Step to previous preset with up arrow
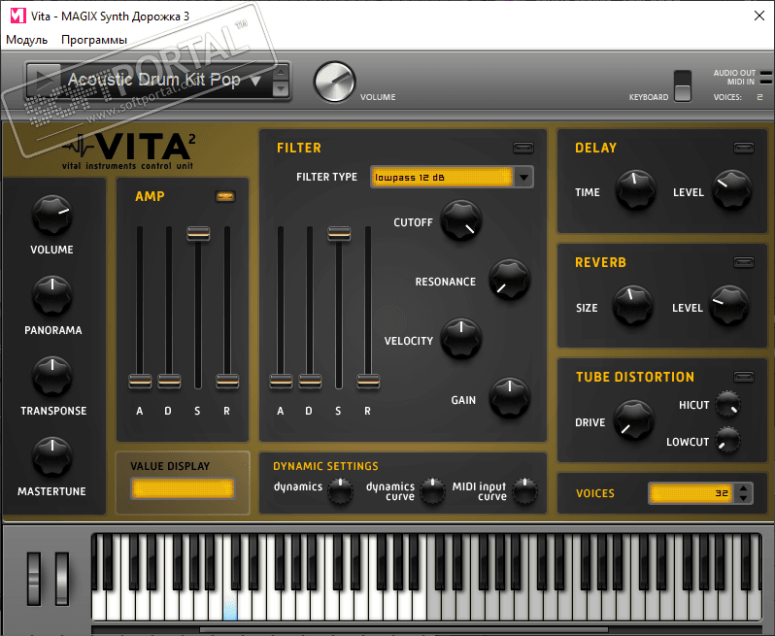Image resolution: width=775 pixels, height=636 pixels. (281, 72)
